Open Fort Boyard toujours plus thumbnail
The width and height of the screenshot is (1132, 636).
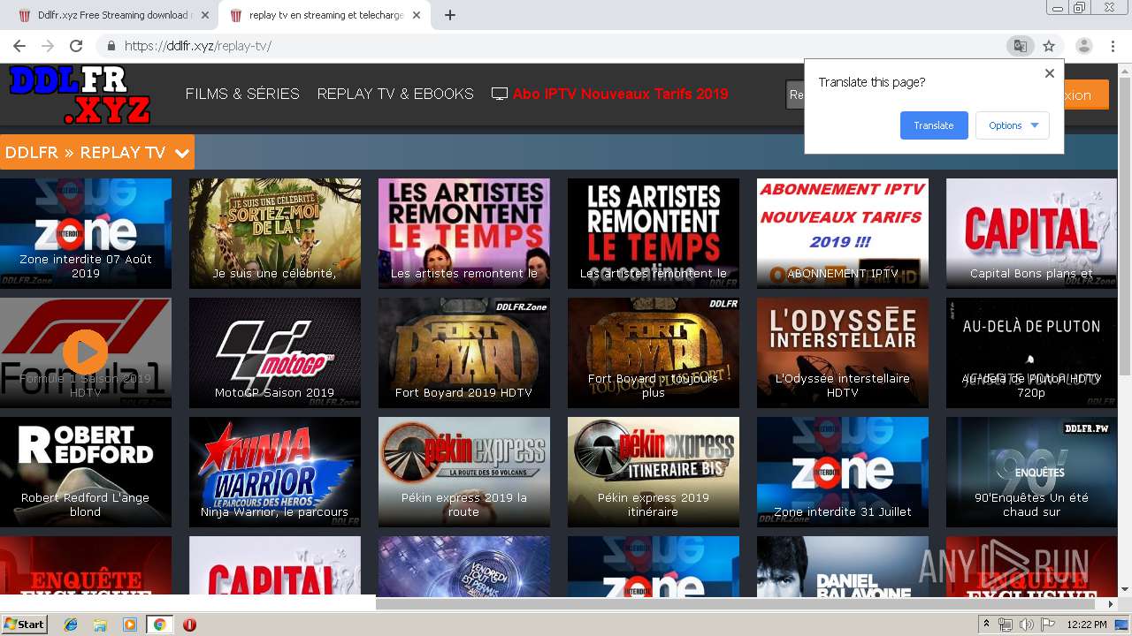click(654, 352)
